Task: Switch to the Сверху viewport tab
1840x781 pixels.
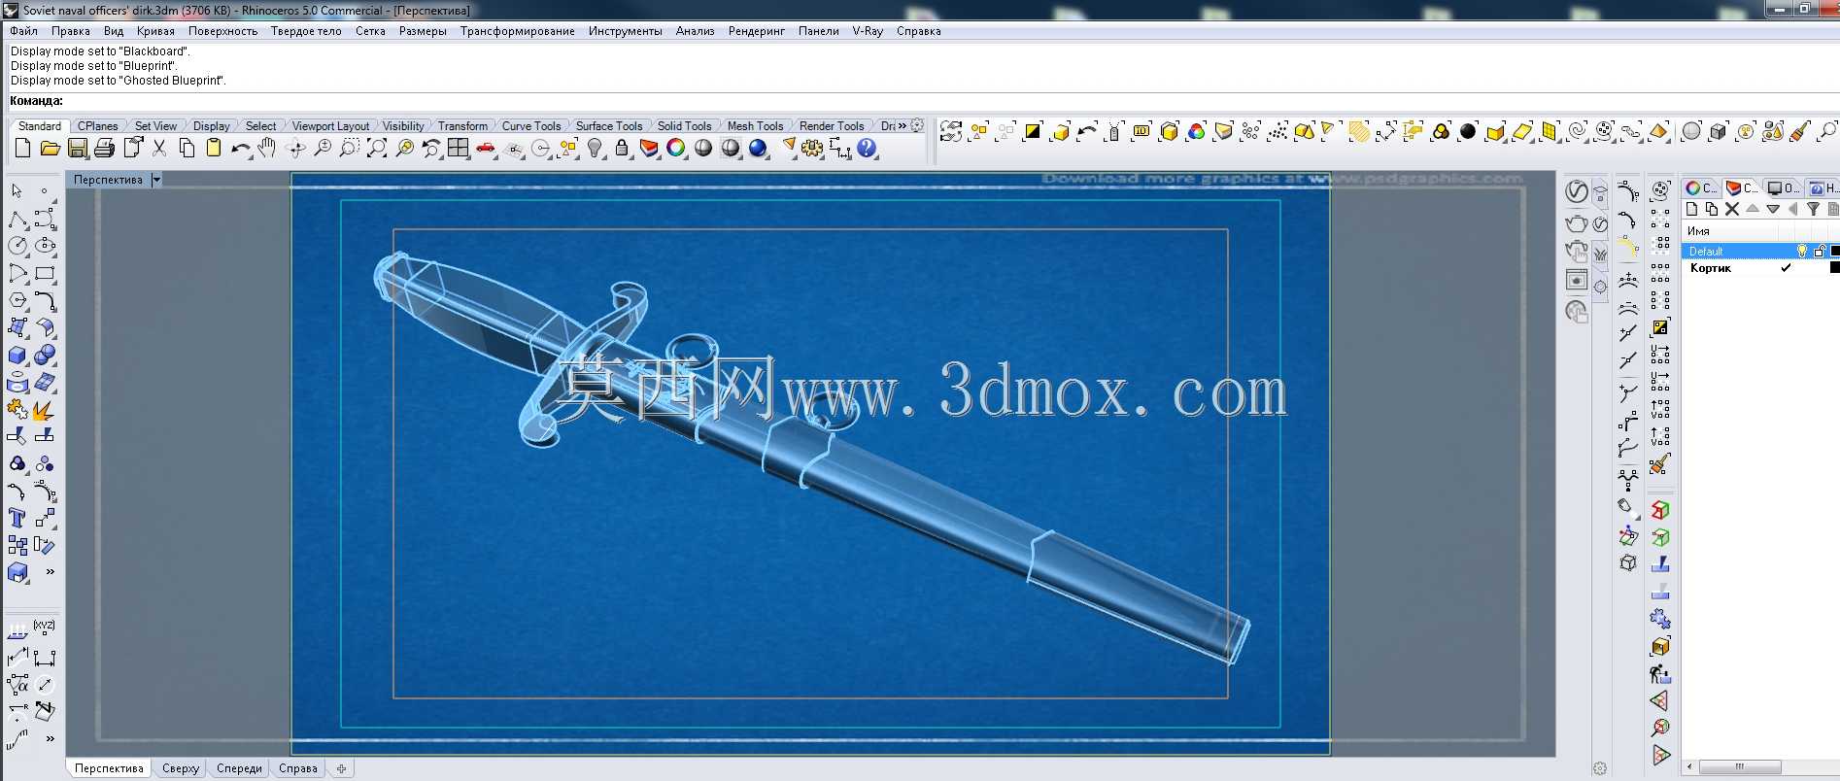Action: point(181,768)
